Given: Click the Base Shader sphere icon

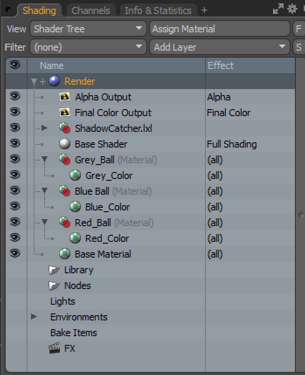Looking at the screenshot, I should point(65,144).
